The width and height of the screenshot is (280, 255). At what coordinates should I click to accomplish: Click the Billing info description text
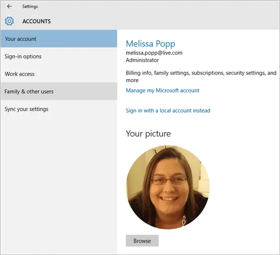201,76
